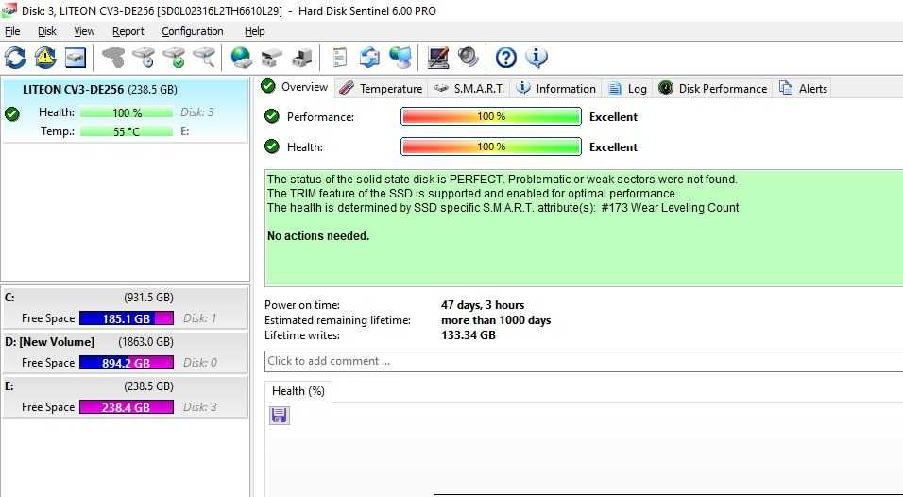Click the '133.34 GB' lifetime writes value

click(469, 335)
